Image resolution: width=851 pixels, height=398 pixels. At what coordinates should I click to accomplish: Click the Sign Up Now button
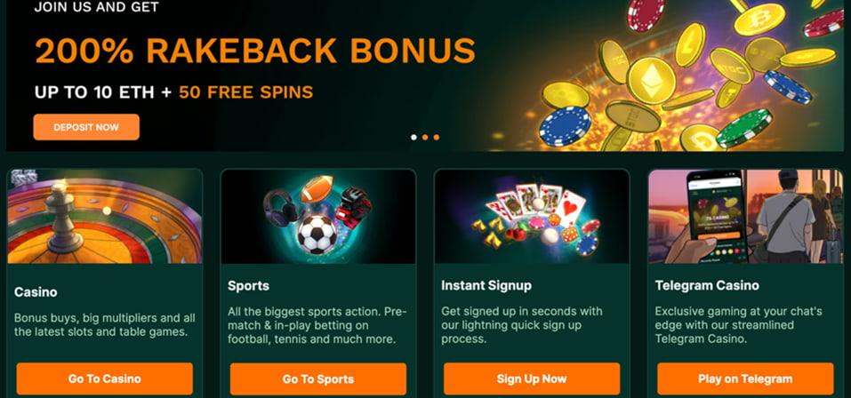[x=532, y=378]
